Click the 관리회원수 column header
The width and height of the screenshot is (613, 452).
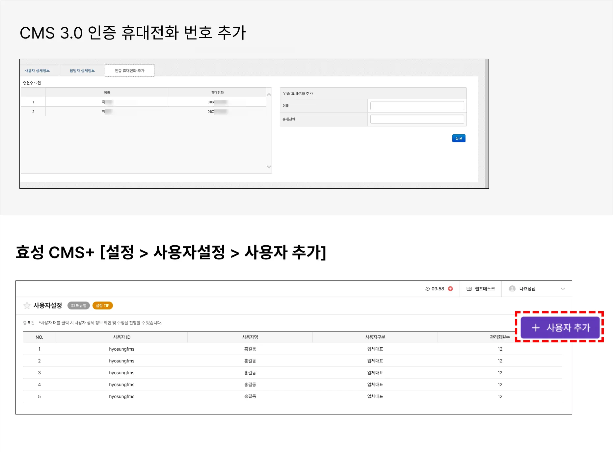[500, 337]
